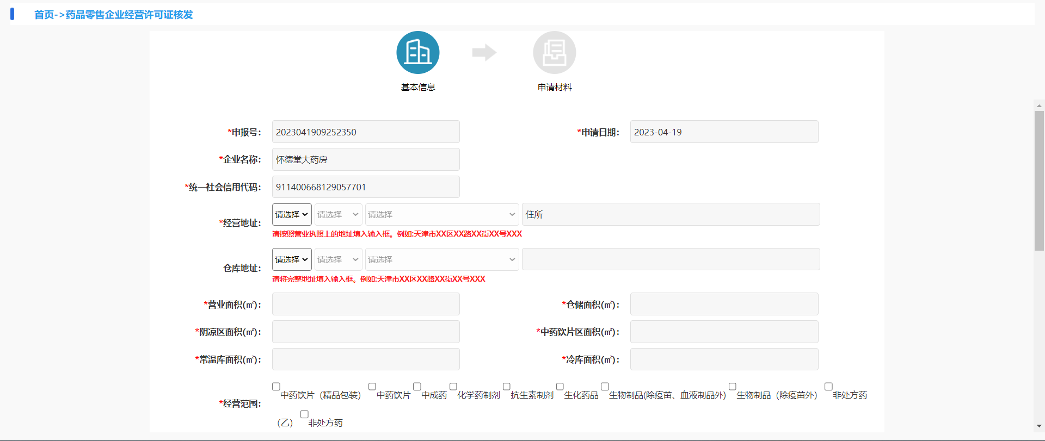The width and height of the screenshot is (1045, 441).
Task: Expand the second 仓库地址 dropdown
Action: [x=338, y=260]
